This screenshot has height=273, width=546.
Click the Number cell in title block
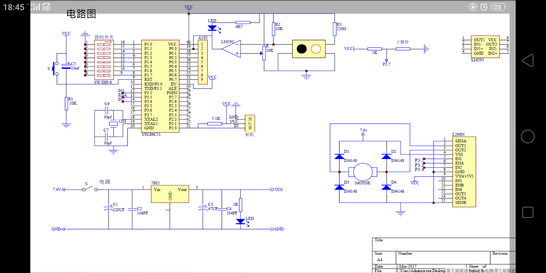[443, 257]
